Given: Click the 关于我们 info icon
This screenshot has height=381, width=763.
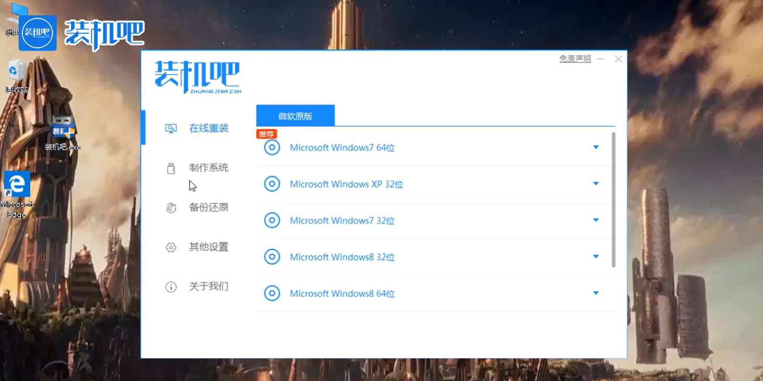Looking at the screenshot, I should [x=171, y=287].
